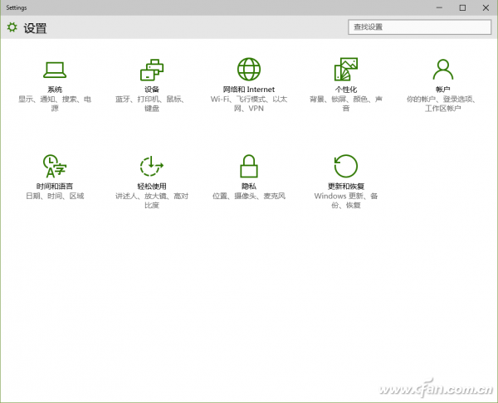Click the Settings title bar text
Viewport: 498px width, 403px height.
(x=17, y=7)
